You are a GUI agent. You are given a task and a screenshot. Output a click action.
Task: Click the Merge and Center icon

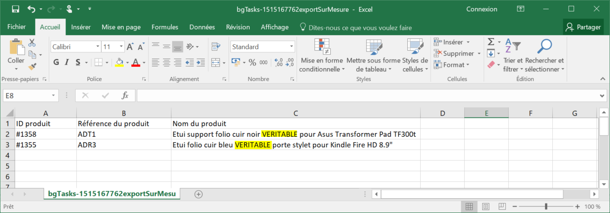click(215, 62)
